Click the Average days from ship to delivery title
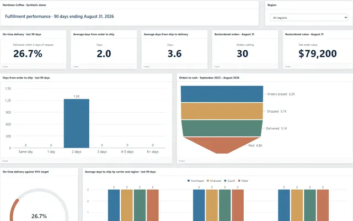The height and width of the screenshot is (221, 353). click(x=166, y=34)
